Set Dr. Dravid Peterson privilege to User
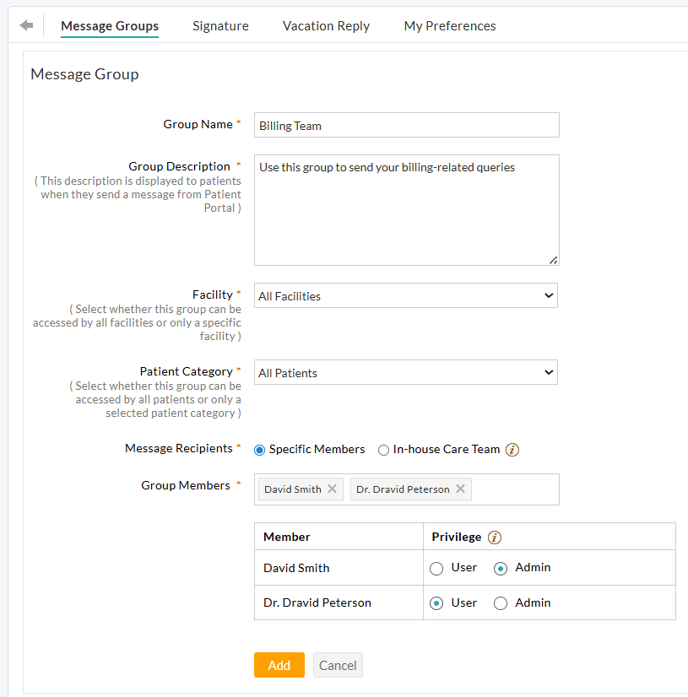This screenshot has width=688, height=697. (436, 603)
